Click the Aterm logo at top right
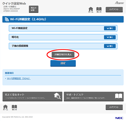The image size is (126, 121). click(x=119, y=3)
